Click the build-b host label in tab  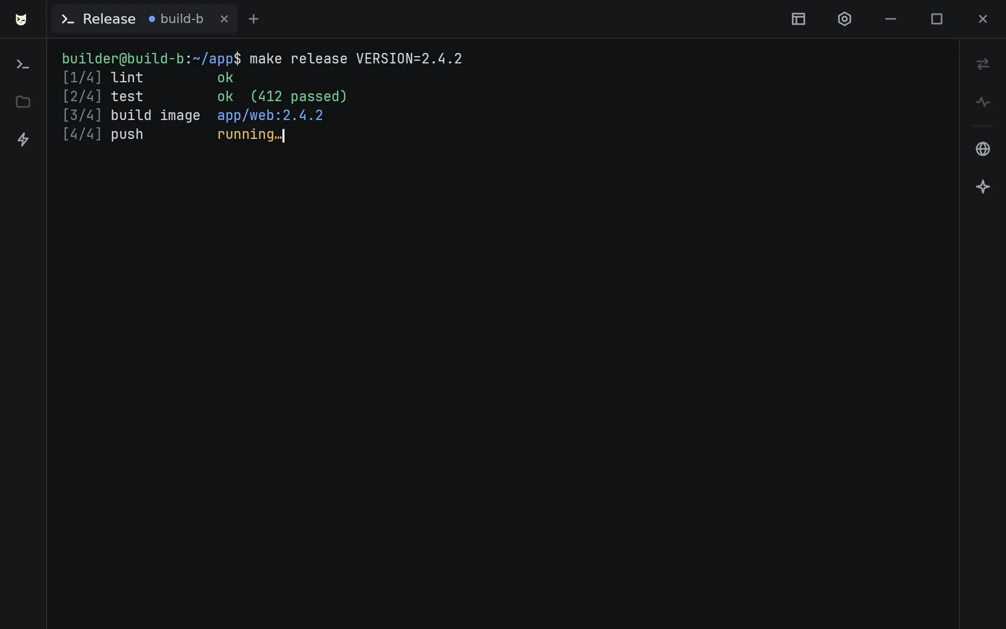tap(181, 19)
